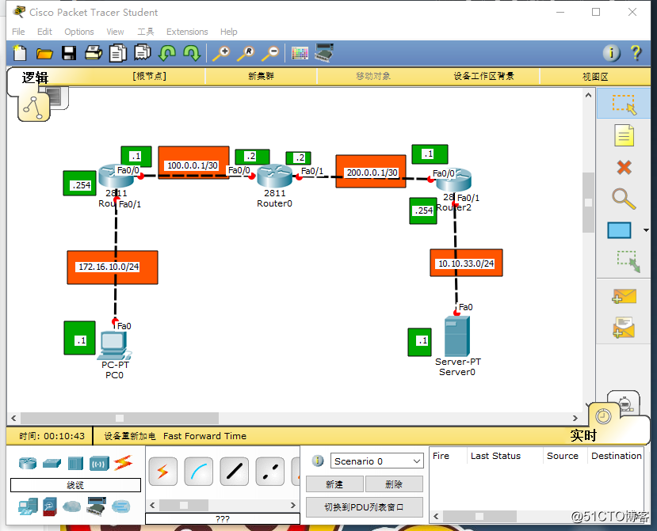Click the Paste icon in toolbar
657x531 pixels.
(143, 53)
